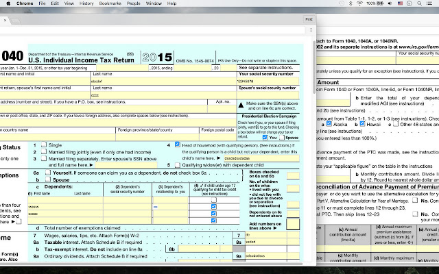Click the line 9a ordinary dividends field
Screen dimensions: 439x274
[x=265, y=256]
